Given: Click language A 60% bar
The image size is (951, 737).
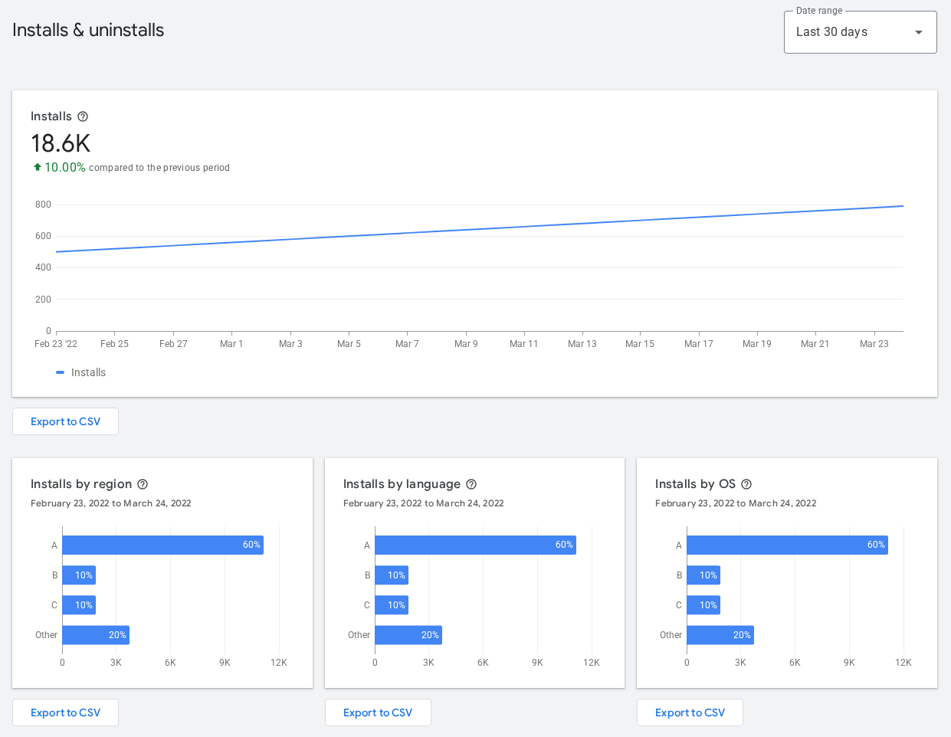Looking at the screenshot, I should [475, 545].
